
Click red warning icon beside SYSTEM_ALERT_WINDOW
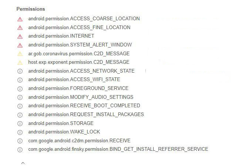20,45
